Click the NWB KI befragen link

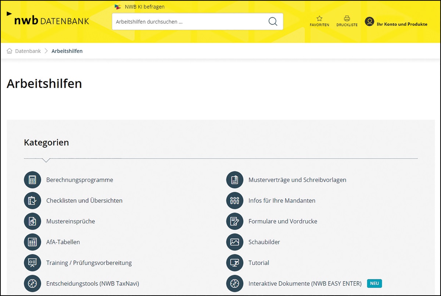(x=144, y=7)
